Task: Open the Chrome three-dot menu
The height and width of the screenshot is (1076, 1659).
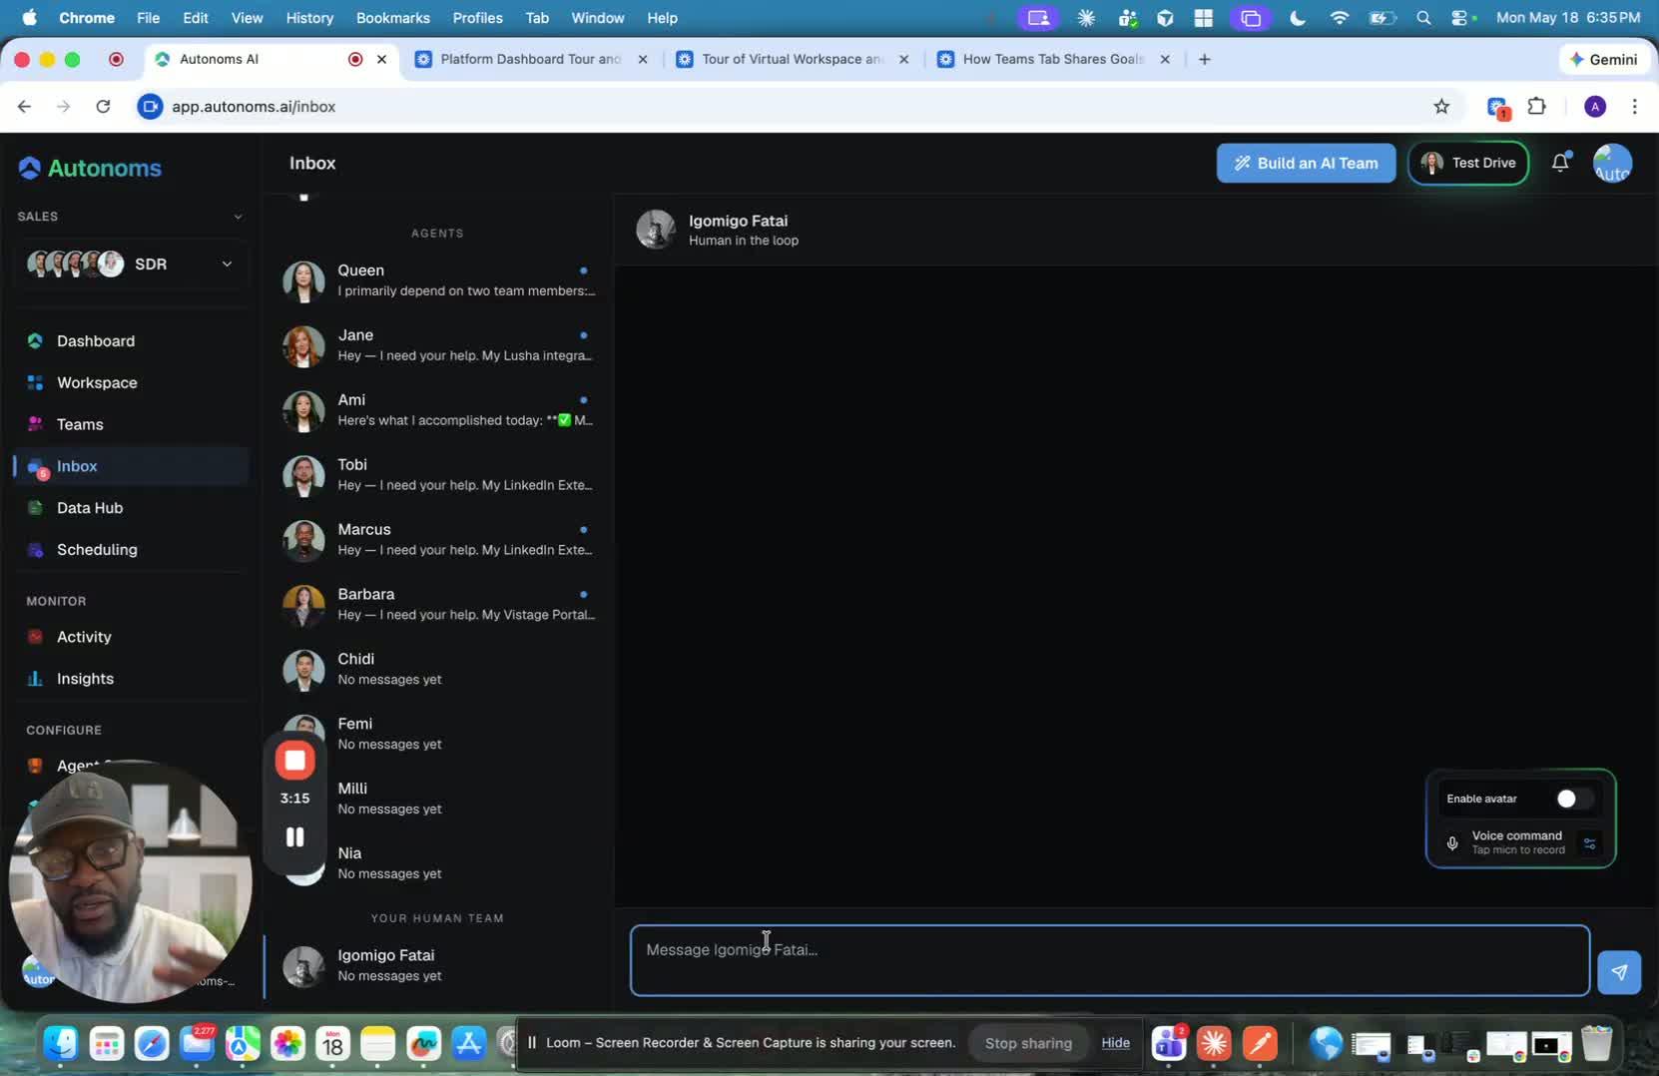Action: [1634, 107]
